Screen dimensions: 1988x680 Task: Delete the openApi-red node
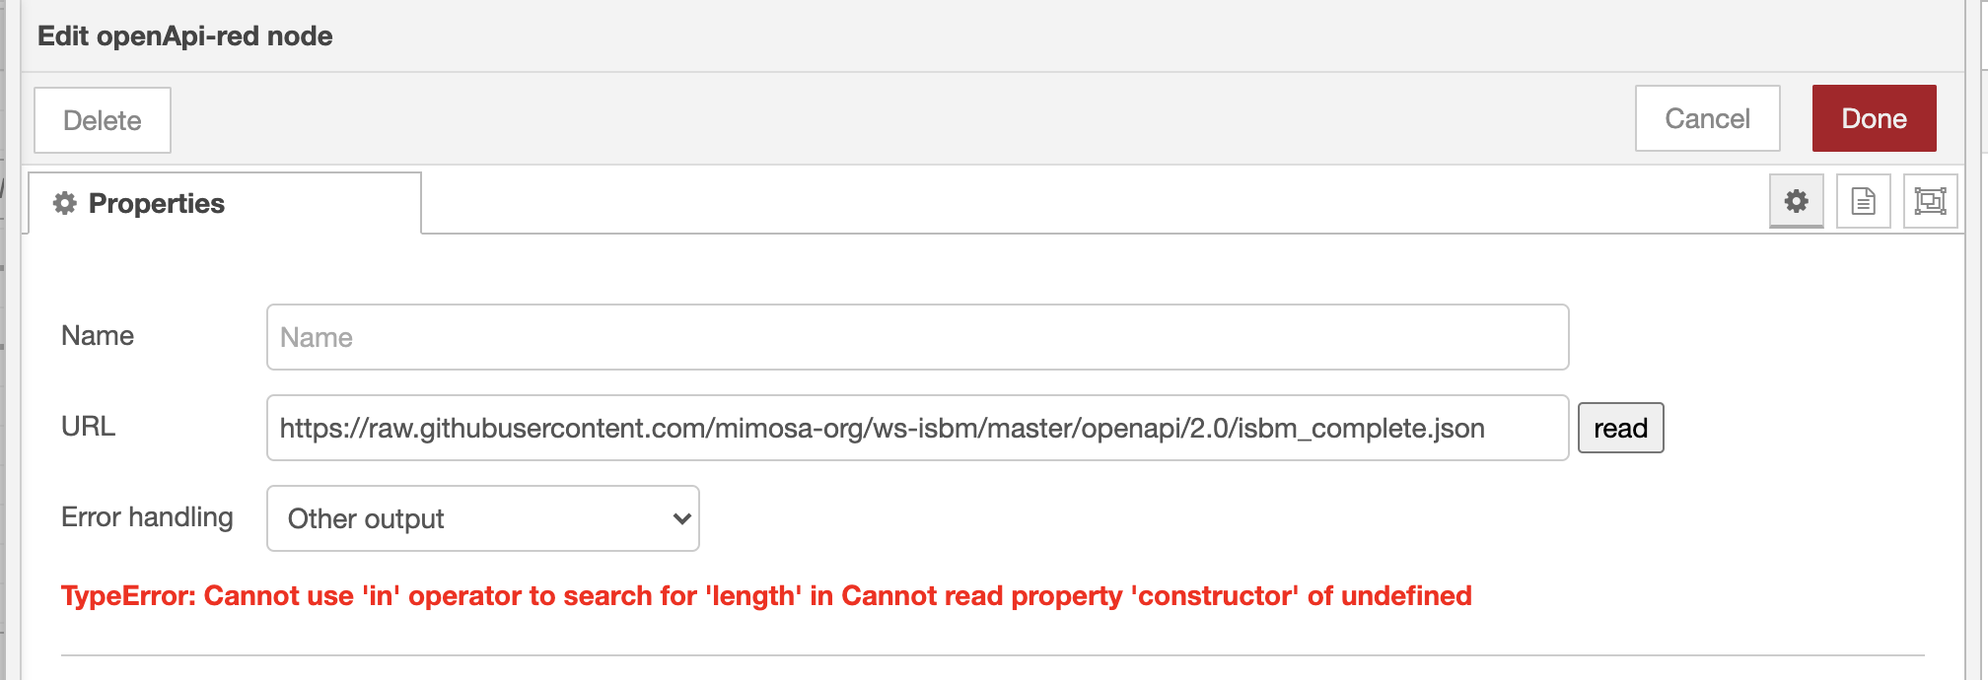point(102,119)
